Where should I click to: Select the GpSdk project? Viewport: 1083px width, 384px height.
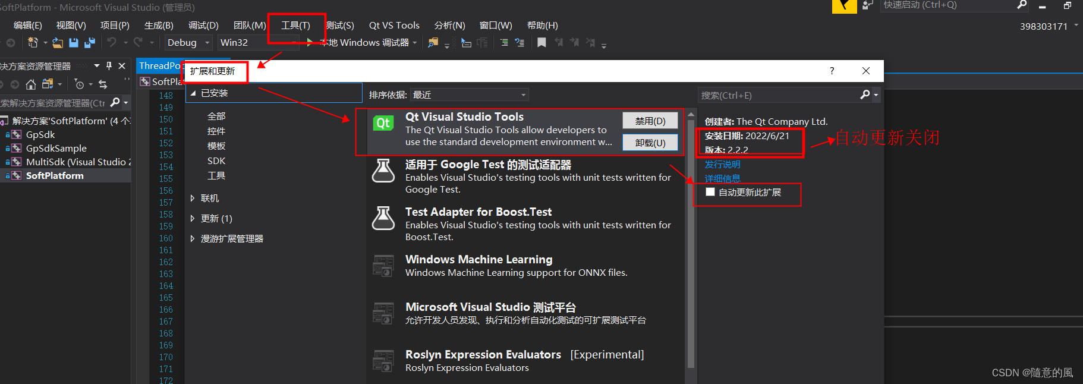coord(40,134)
